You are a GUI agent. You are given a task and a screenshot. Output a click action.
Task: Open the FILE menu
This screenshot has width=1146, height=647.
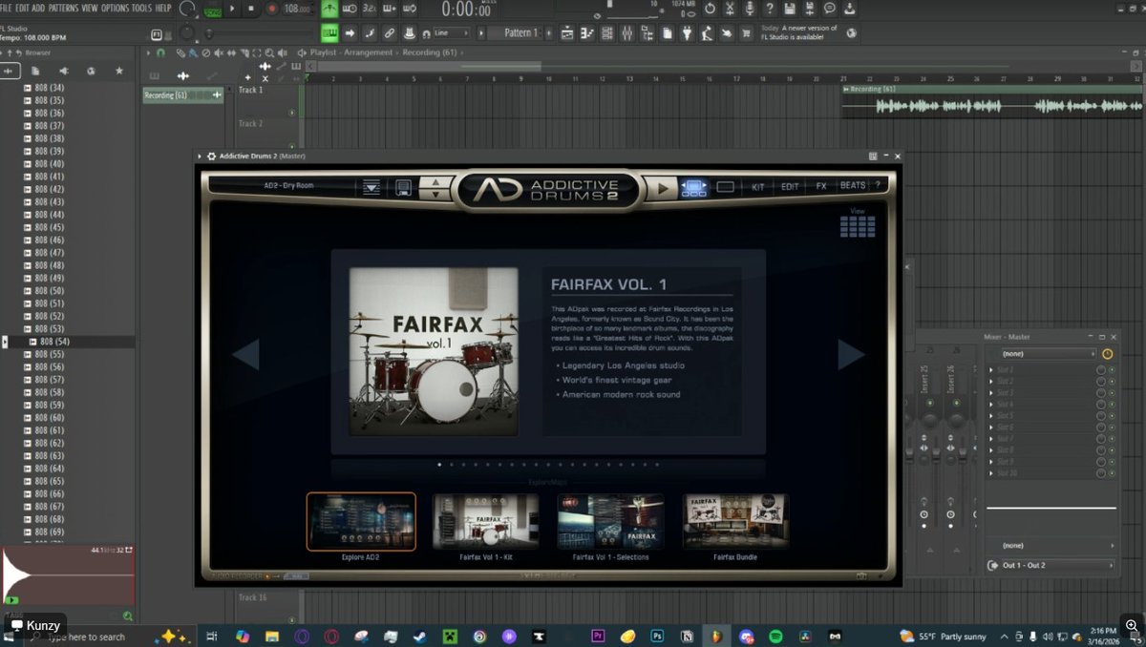(x=7, y=8)
